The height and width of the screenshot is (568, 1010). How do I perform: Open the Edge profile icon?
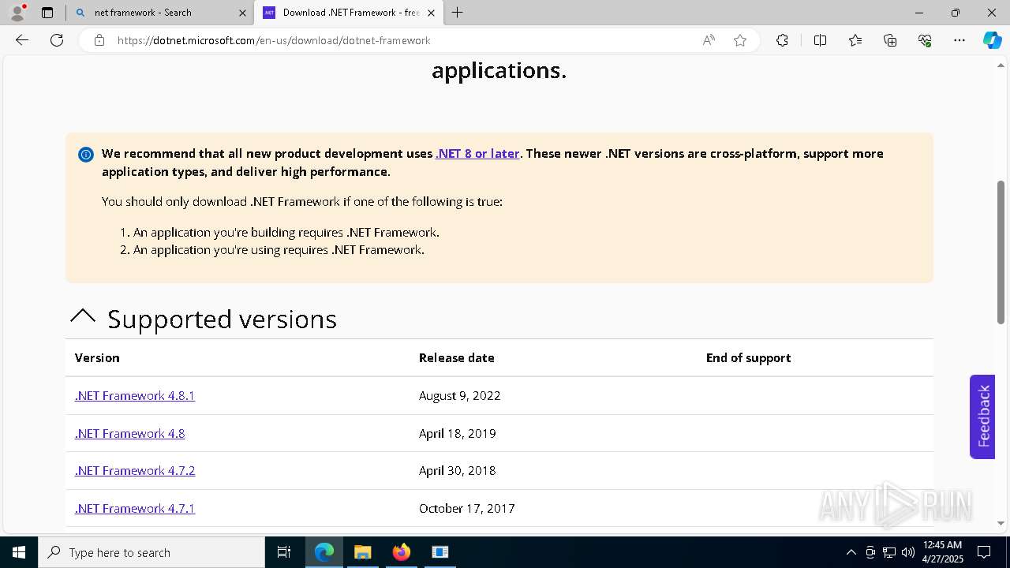(x=17, y=13)
